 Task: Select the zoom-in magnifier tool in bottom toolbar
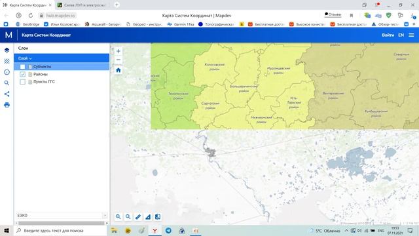pos(118,217)
